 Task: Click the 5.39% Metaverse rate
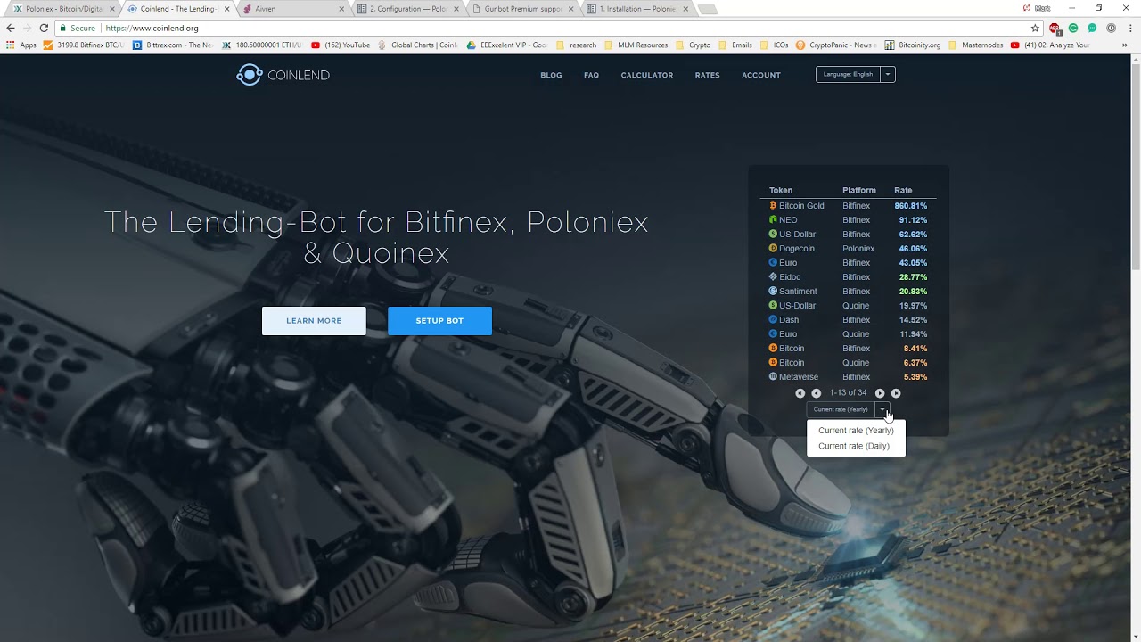click(x=915, y=377)
